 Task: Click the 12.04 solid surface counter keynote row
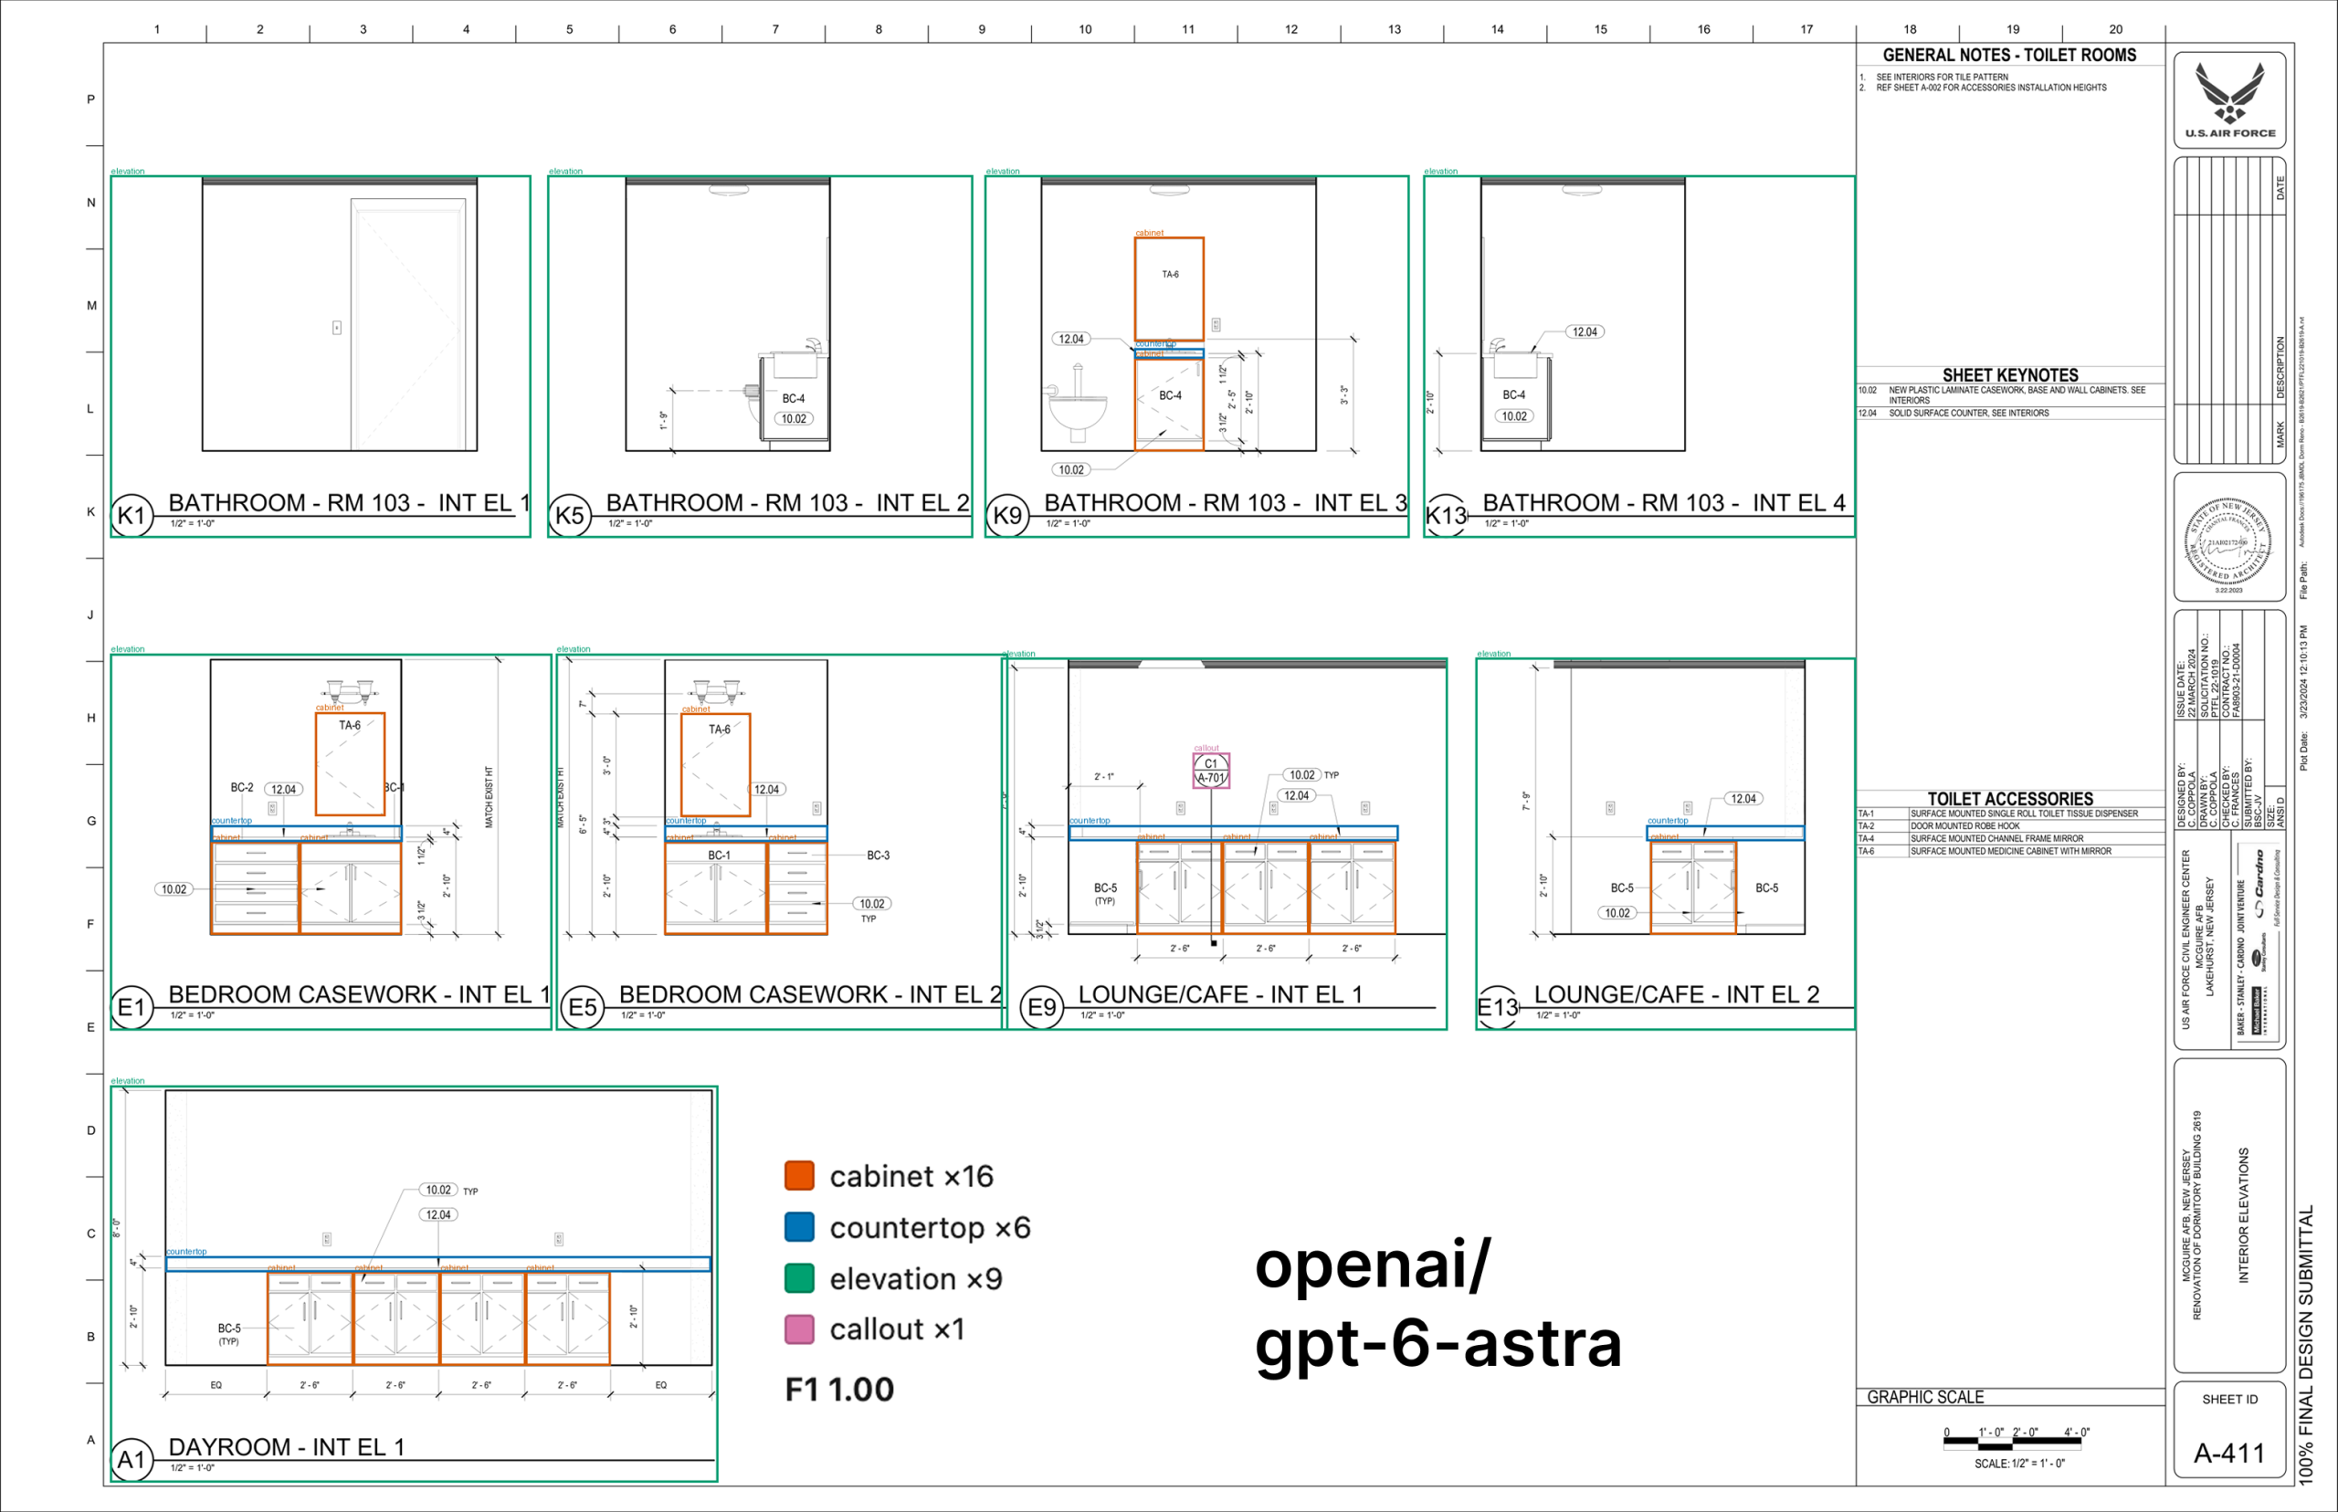pyautogui.click(x=2010, y=414)
